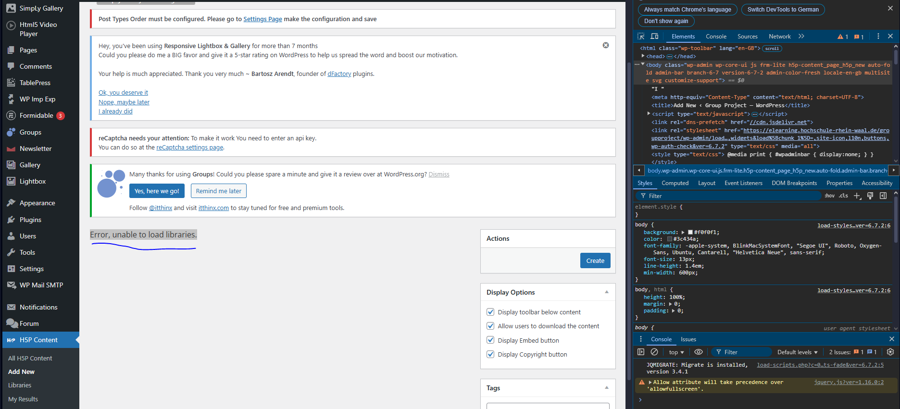Screen dimensions: 900x409
Task: Dismiss the Responsive Lightbox rating notice
Action: [606, 45]
